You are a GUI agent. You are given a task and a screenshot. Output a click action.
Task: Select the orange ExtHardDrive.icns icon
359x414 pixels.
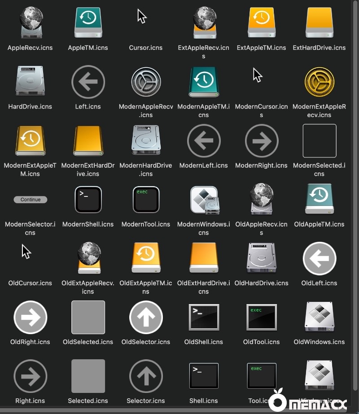click(319, 22)
